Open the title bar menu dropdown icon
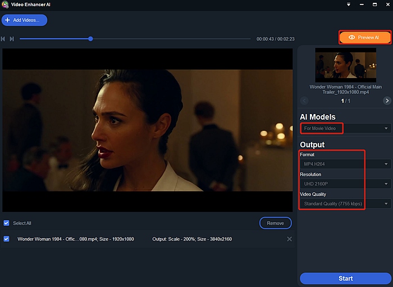 click(x=349, y=4)
